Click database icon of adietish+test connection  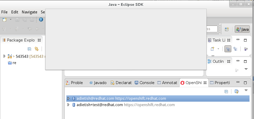coord(74,105)
